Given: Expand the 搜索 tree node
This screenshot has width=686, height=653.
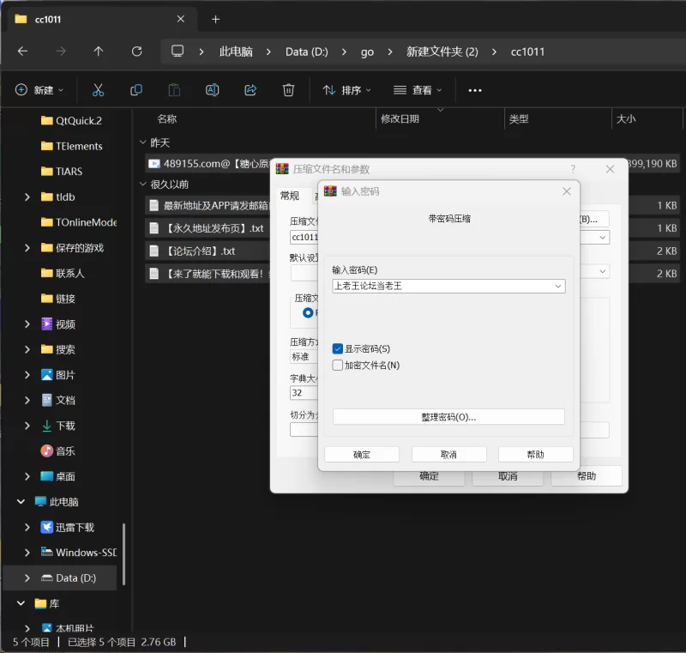Looking at the screenshot, I should (27, 350).
